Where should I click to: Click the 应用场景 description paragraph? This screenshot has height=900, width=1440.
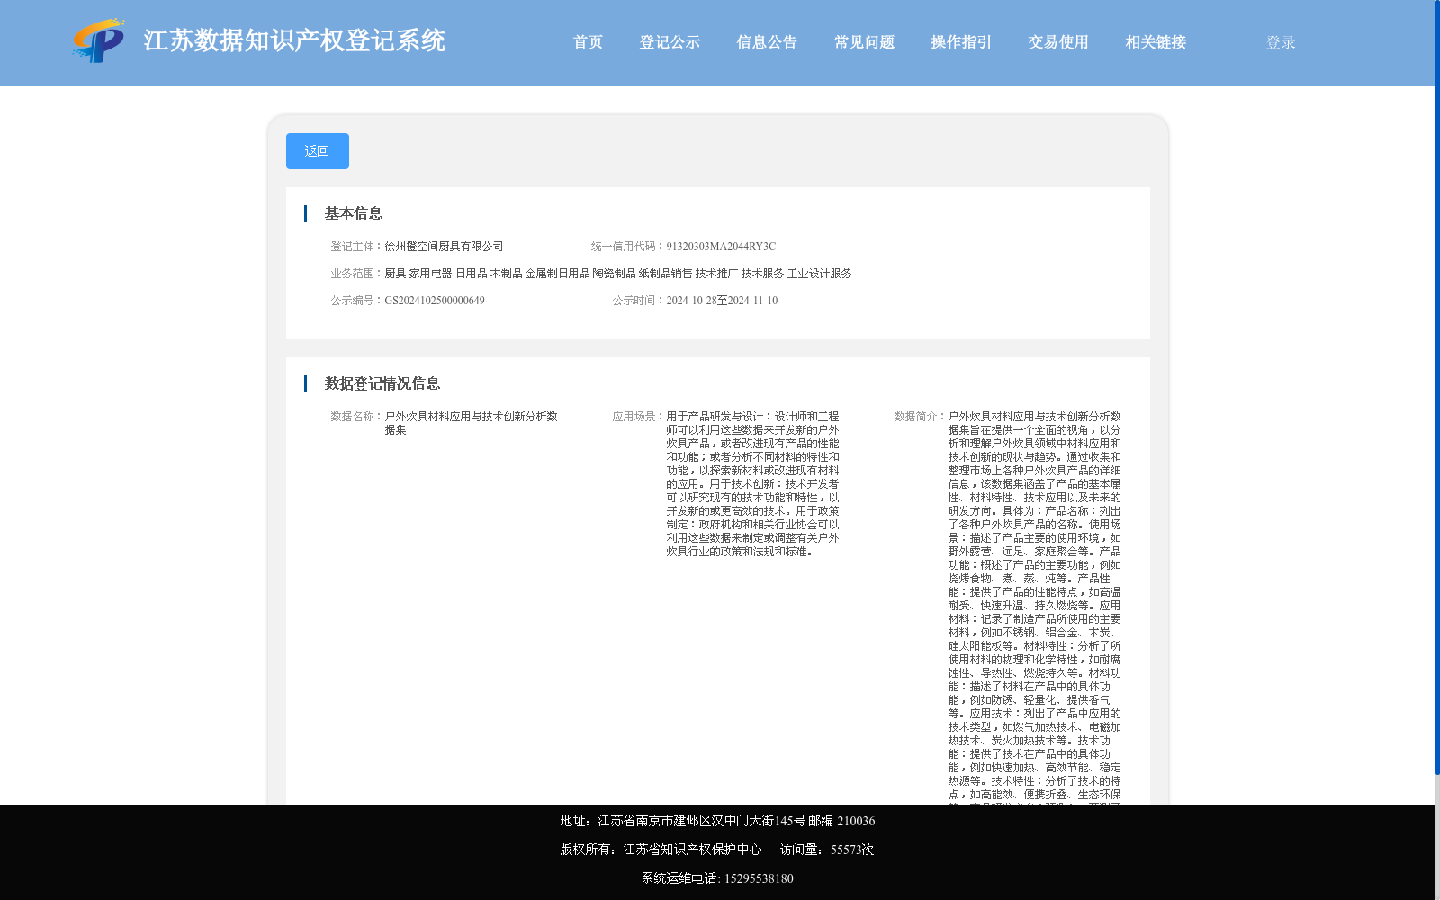click(752, 484)
